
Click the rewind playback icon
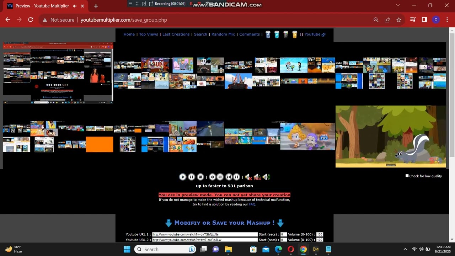tap(212, 177)
